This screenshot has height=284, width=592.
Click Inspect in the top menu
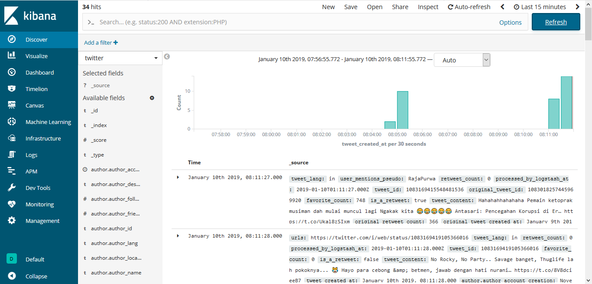point(428,7)
